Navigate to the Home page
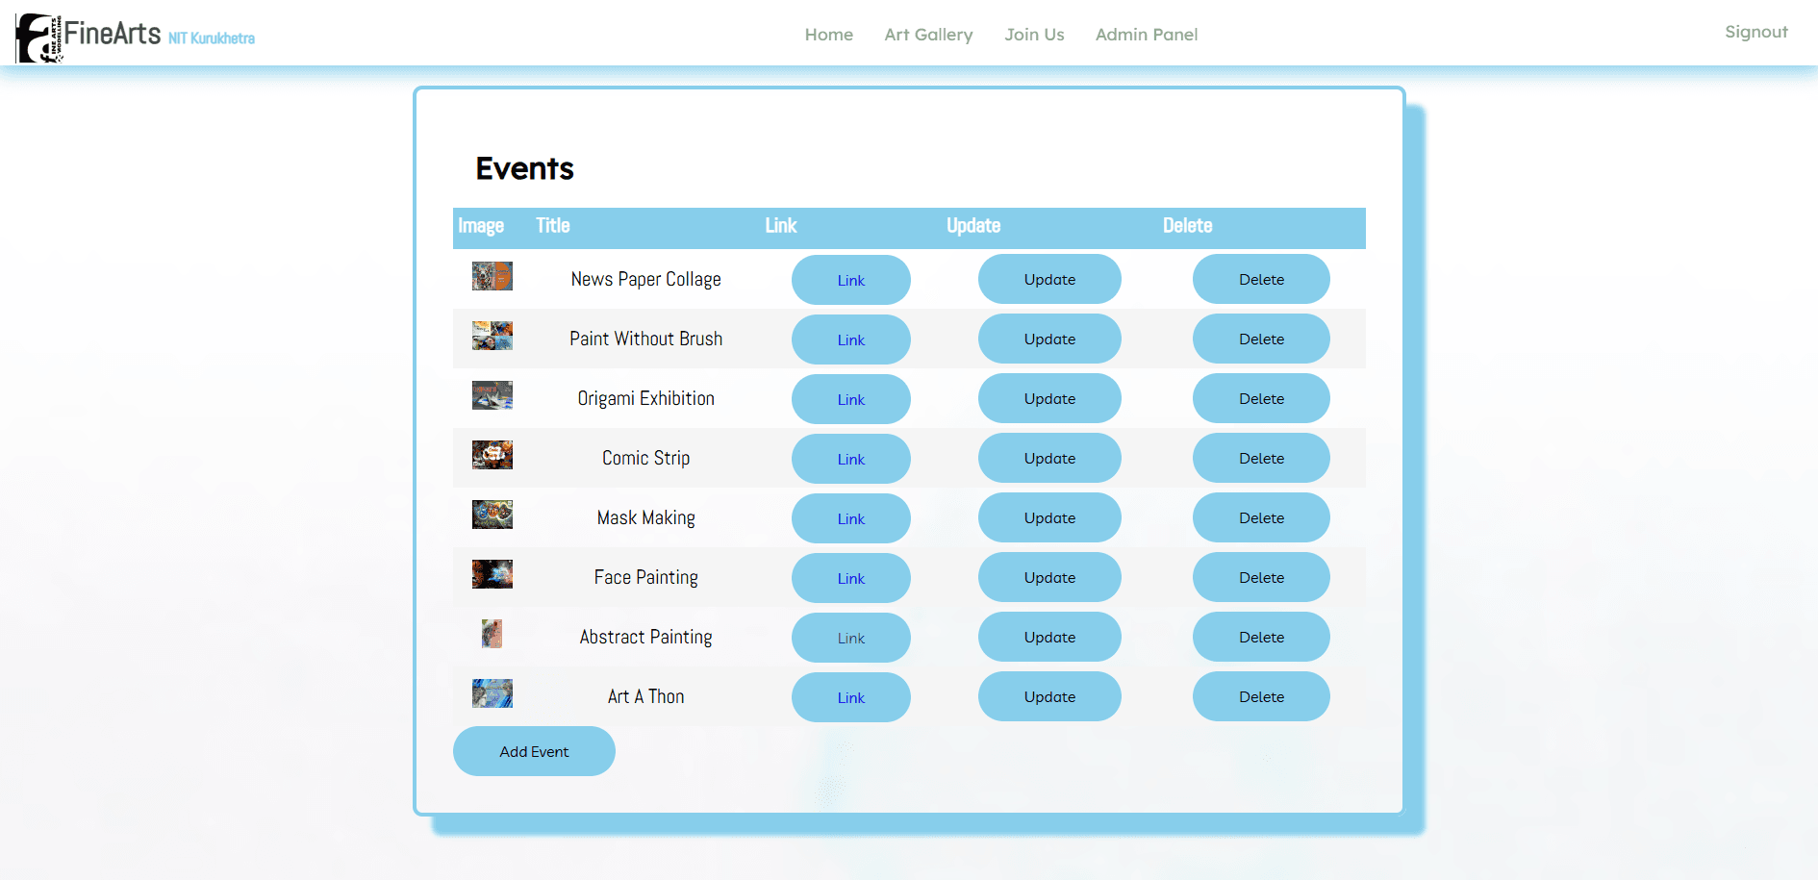The image size is (1818, 880). click(828, 35)
